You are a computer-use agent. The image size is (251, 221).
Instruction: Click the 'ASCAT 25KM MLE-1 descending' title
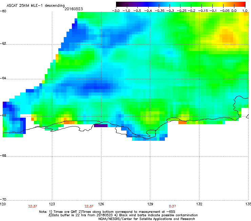36,5
